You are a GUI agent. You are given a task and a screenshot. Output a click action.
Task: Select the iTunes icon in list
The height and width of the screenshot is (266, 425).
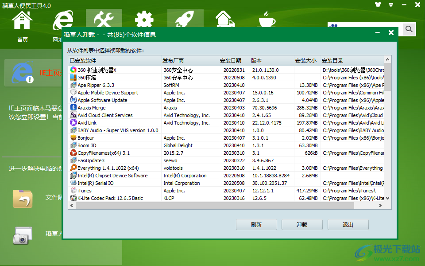coord(73,190)
